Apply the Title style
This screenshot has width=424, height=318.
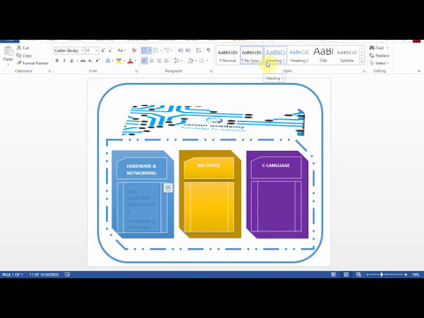coord(323,56)
